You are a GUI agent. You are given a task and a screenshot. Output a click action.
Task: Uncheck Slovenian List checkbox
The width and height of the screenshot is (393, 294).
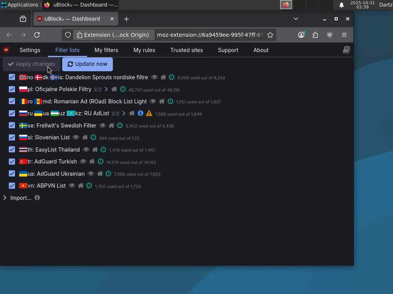12,137
